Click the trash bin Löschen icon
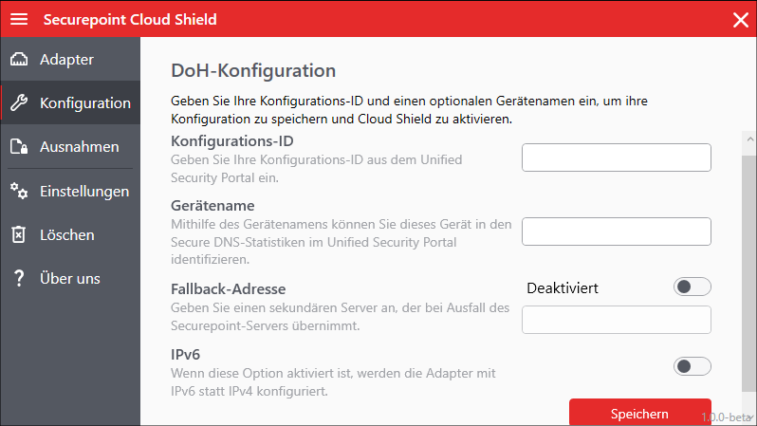The image size is (757, 426). pyautogui.click(x=19, y=234)
